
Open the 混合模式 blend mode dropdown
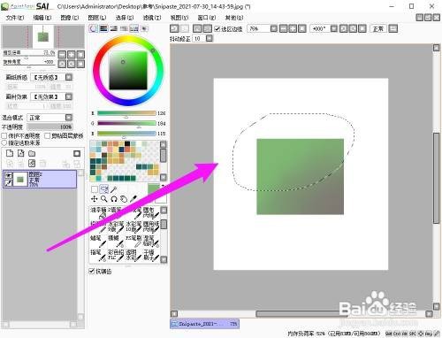[69, 118]
